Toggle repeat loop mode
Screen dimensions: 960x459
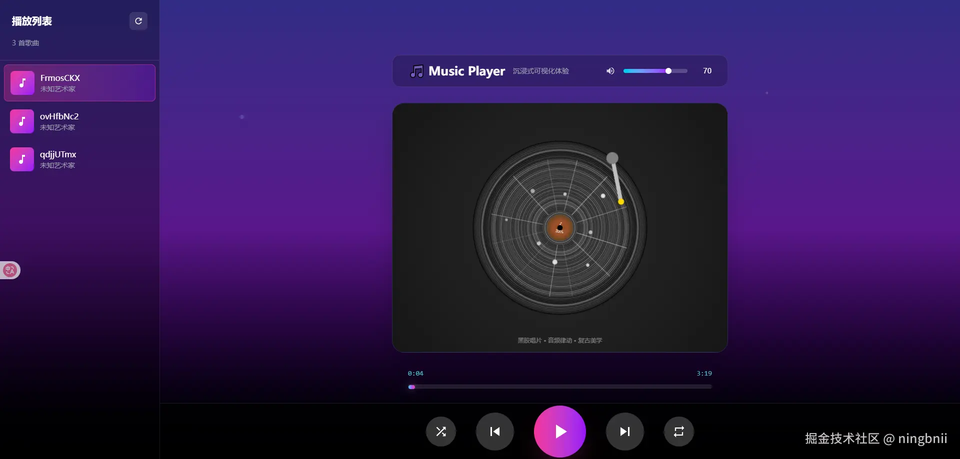click(x=678, y=432)
